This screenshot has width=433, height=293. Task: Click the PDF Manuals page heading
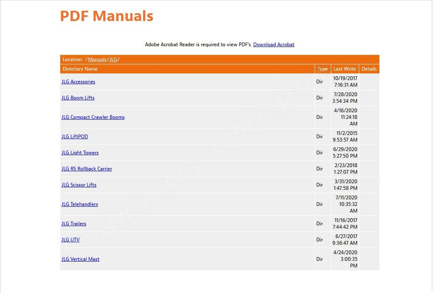(x=106, y=16)
